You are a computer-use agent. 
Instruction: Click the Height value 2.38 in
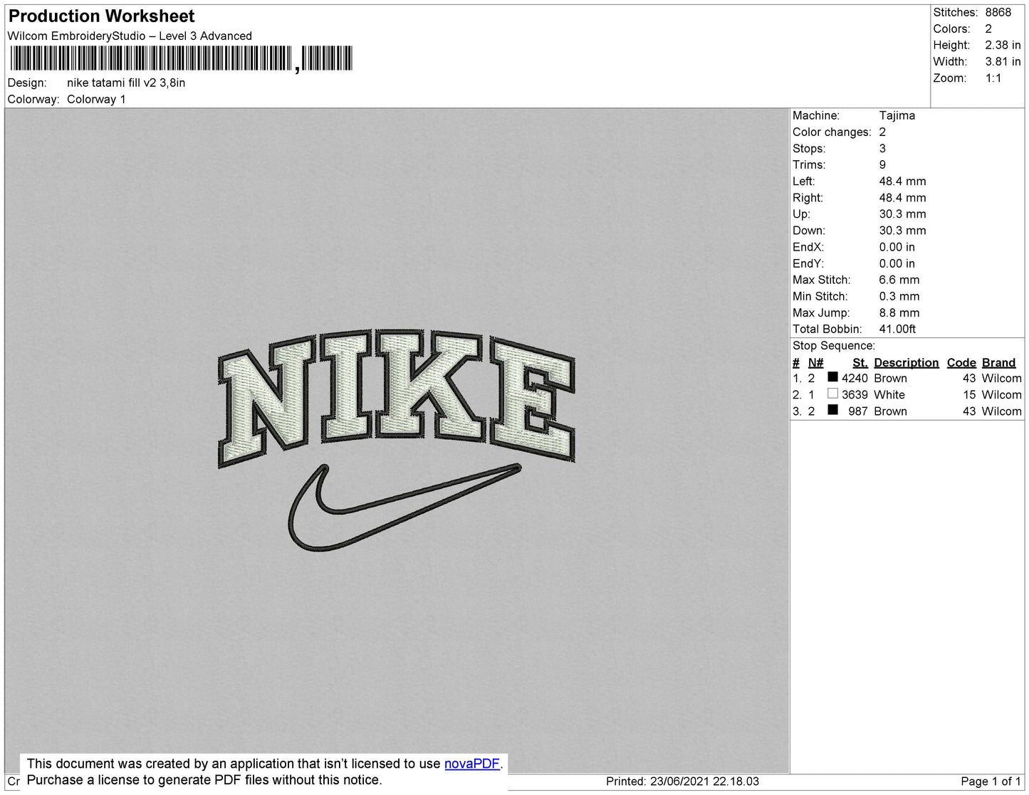point(1003,45)
